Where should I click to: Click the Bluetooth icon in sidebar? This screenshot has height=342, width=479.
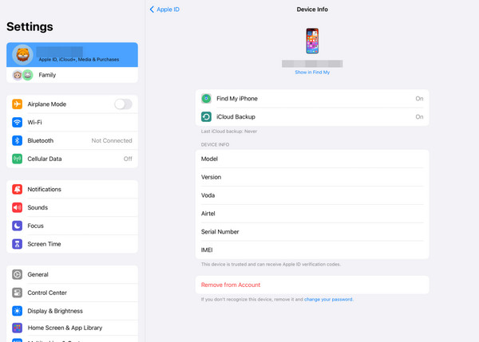click(x=17, y=140)
